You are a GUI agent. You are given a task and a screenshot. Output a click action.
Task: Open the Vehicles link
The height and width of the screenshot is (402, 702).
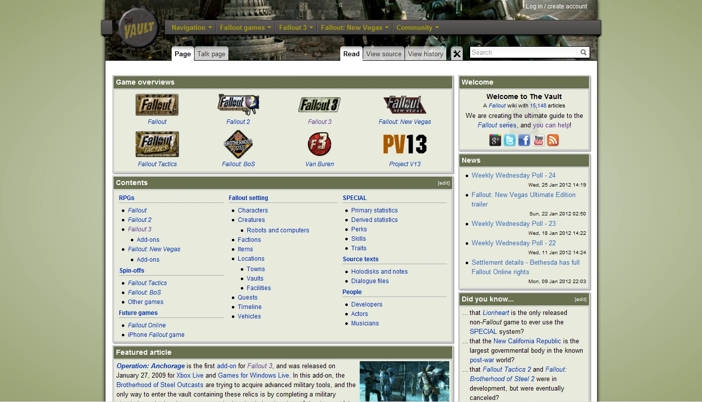[249, 316]
